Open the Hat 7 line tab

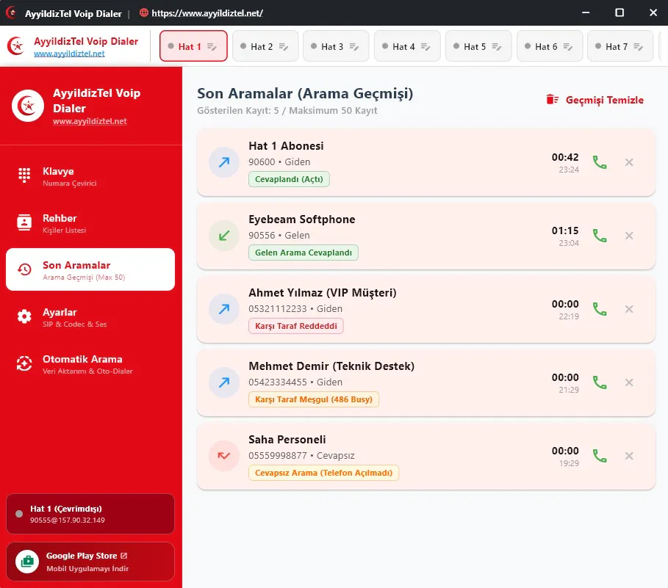click(x=619, y=46)
